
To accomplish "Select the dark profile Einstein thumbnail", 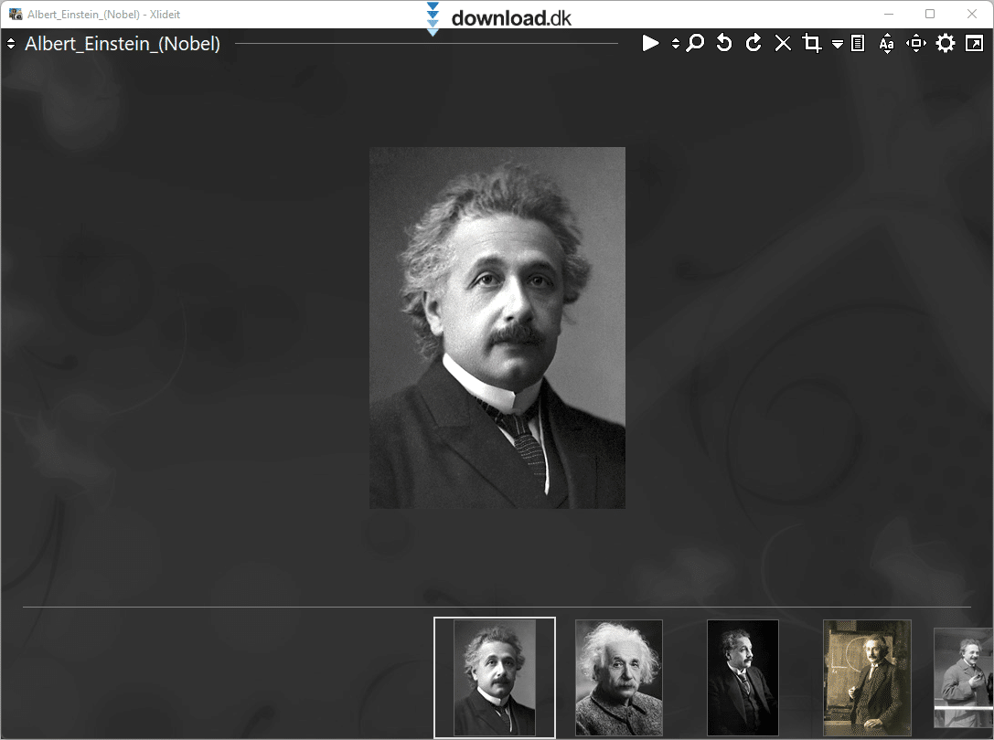I will pos(743,677).
